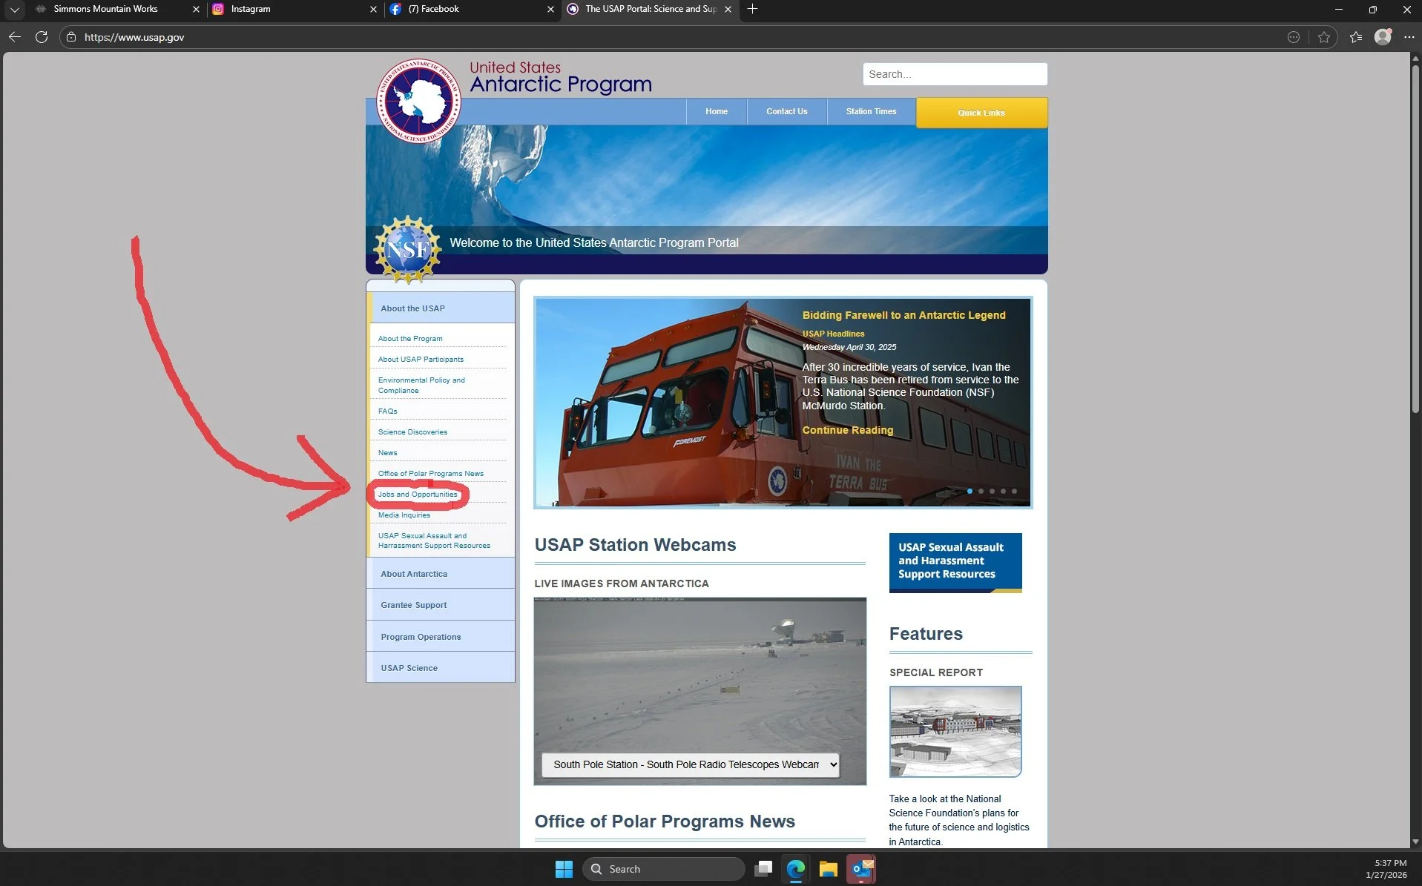Open Office of Polar Programs News sidebar link
1422x886 pixels.
430,473
